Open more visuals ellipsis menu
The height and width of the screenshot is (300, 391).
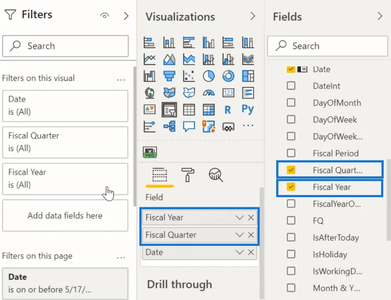tap(248, 125)
